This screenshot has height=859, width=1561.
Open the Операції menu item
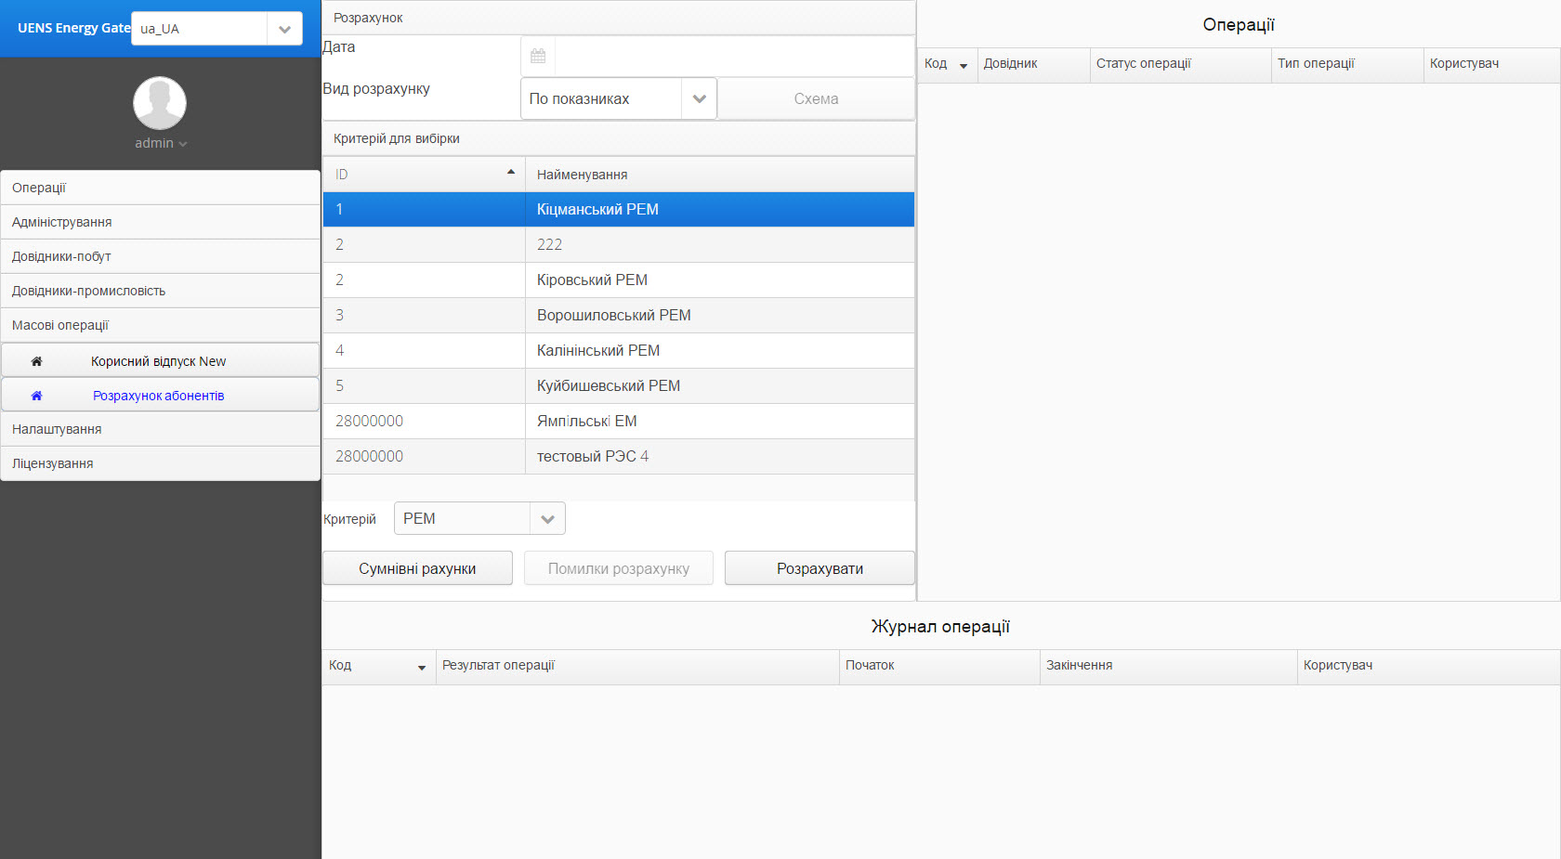pyautogui.click(x=161, y=188)
